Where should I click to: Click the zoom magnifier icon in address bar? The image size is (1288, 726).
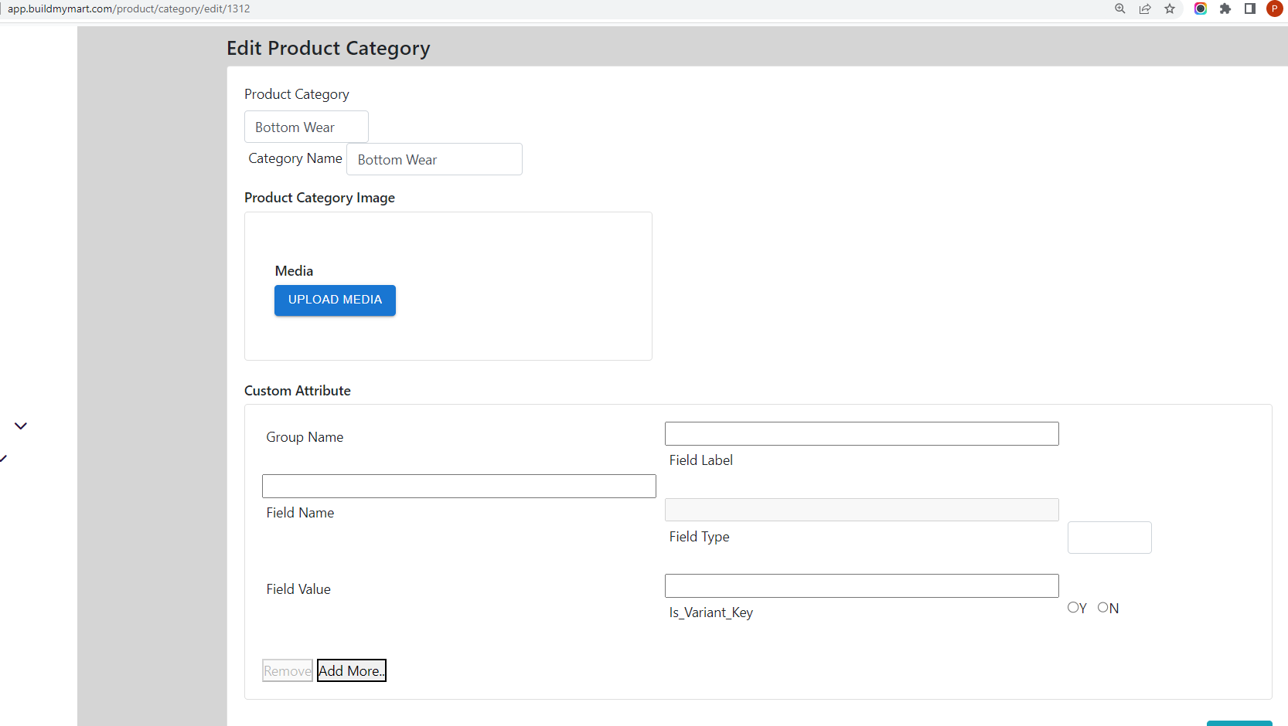click(1119, 8)
